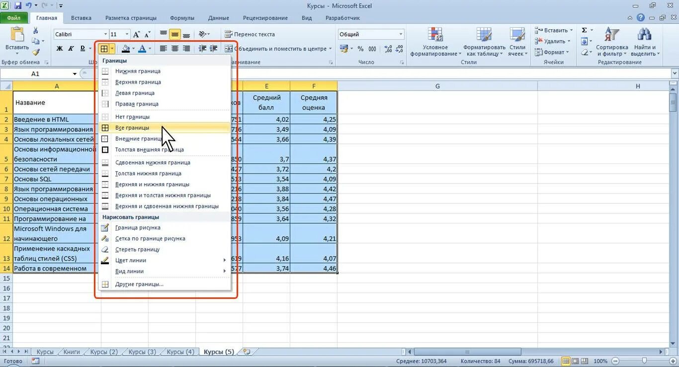Open Форматировать как таблицу gallery

(x=484, y=42)
